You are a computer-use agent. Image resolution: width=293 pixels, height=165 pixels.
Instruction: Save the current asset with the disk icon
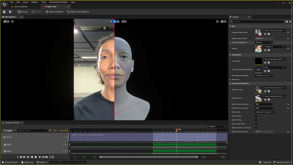(4, 12)
